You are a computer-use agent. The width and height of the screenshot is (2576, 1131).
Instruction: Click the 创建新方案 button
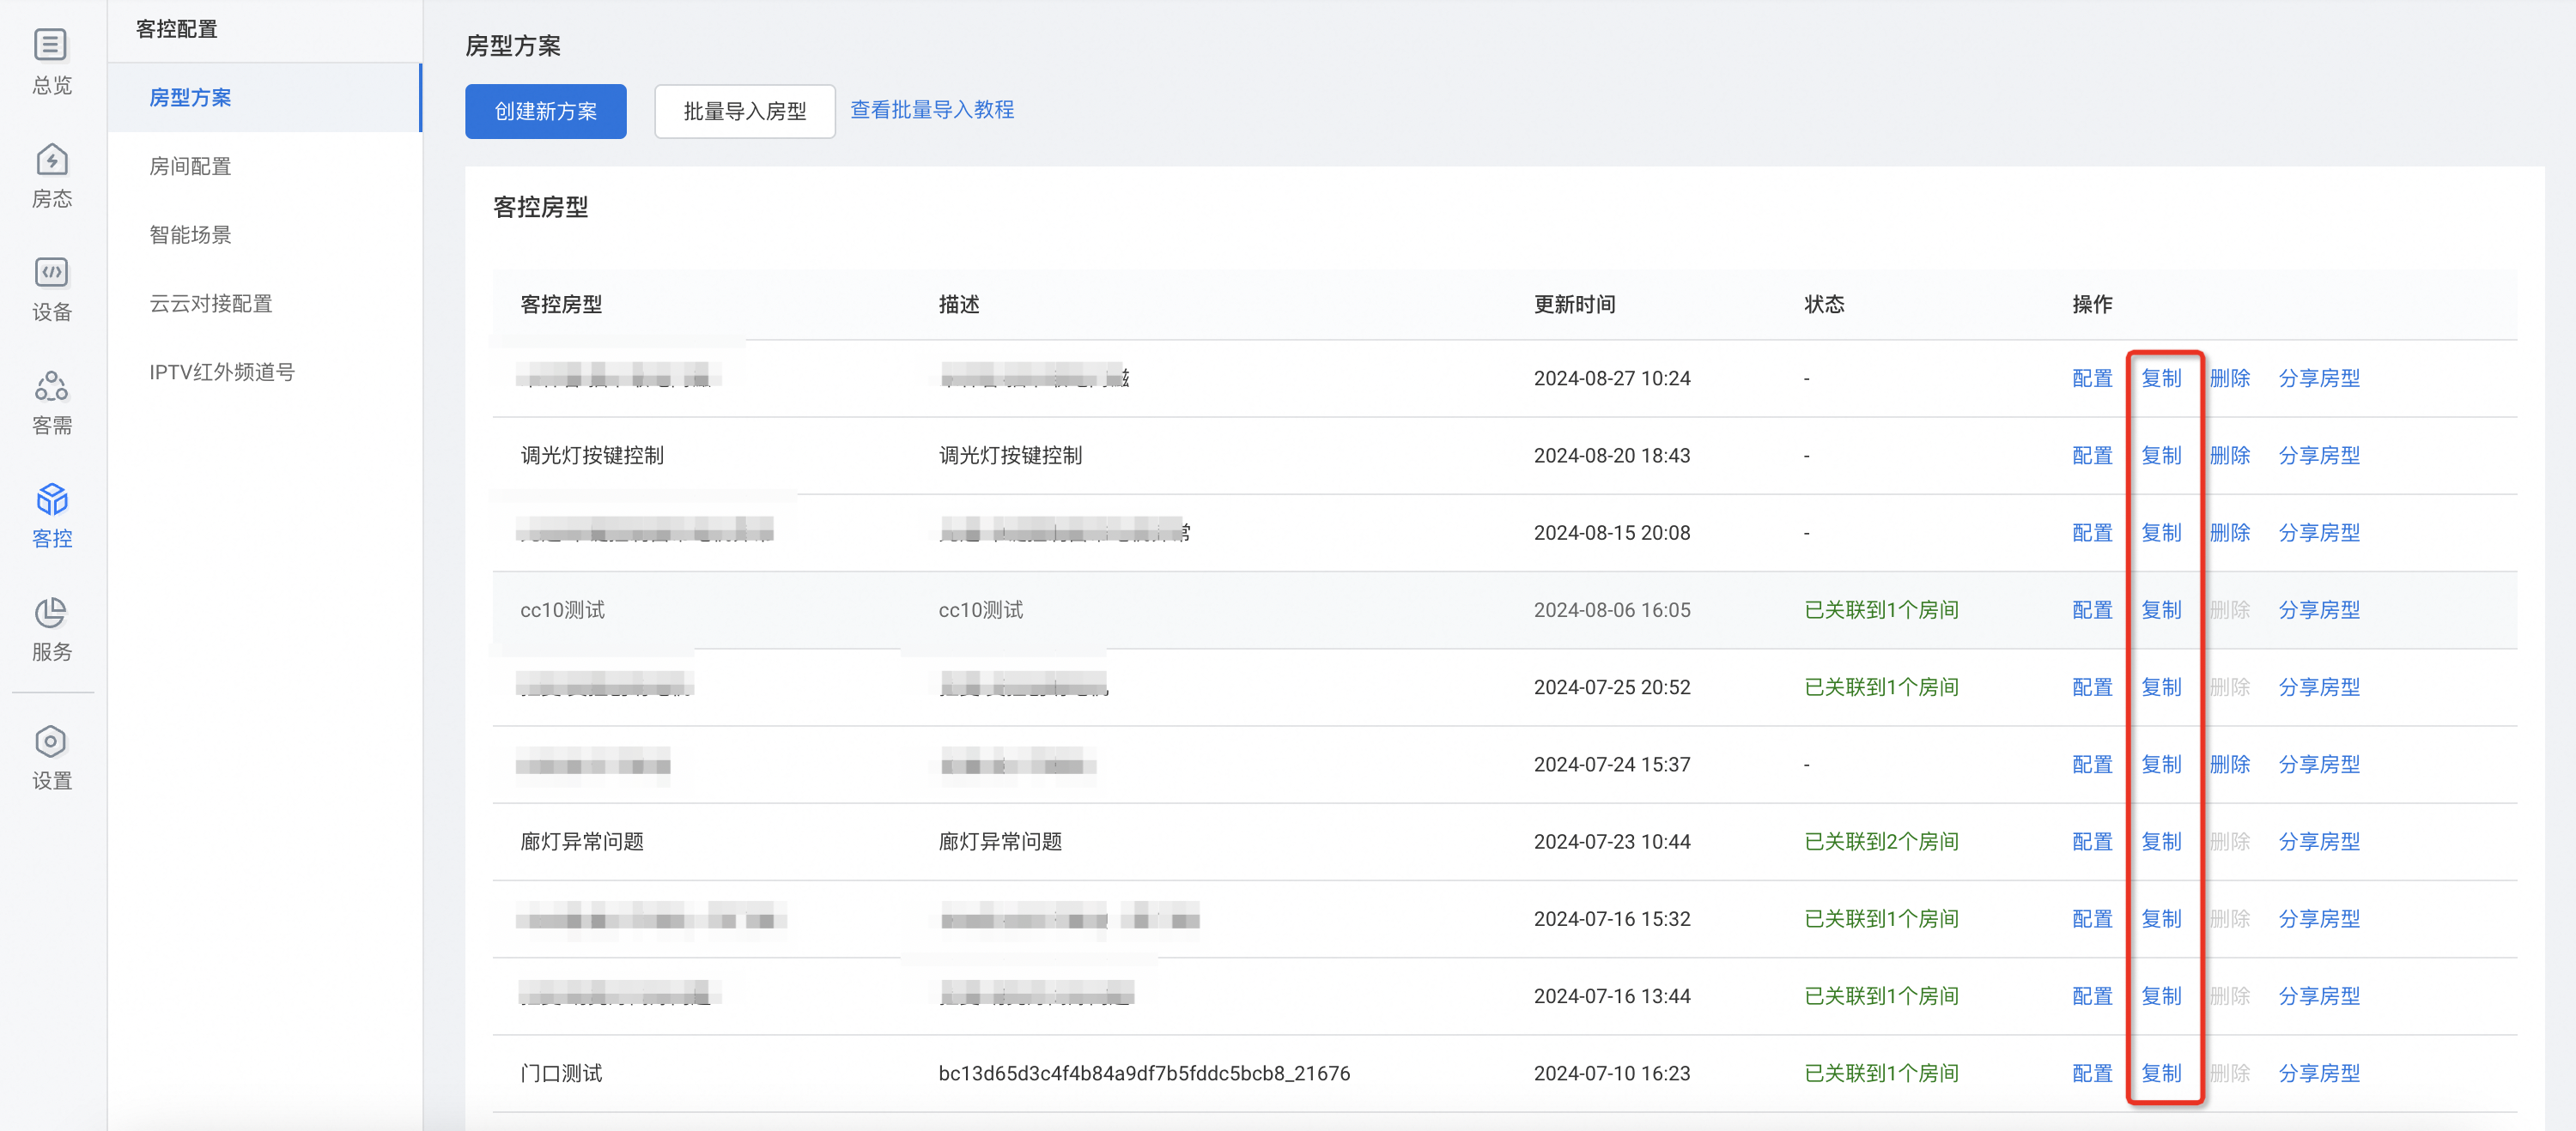(545, 111)
